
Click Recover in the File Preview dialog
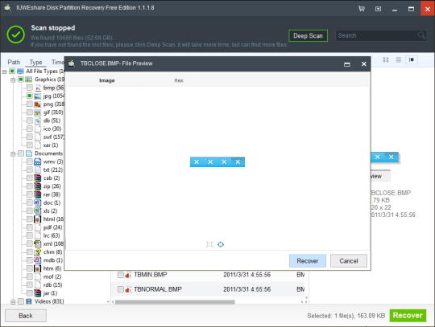click(308, 261)
